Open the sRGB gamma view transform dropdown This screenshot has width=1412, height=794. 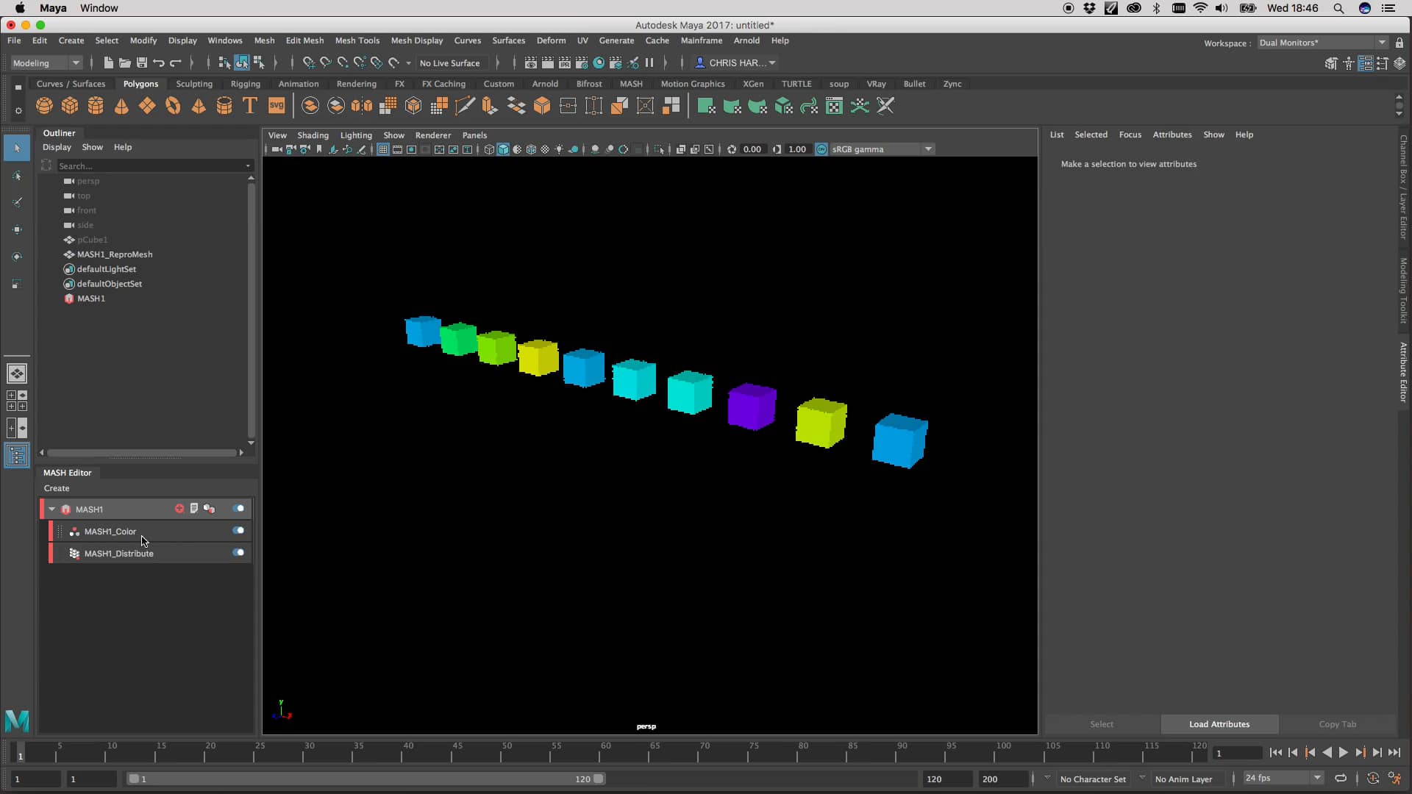928,149
